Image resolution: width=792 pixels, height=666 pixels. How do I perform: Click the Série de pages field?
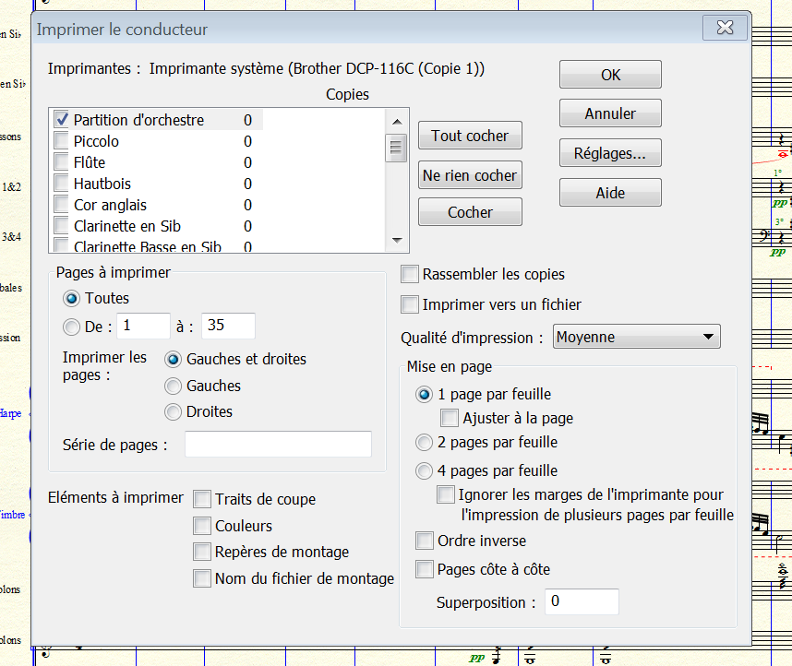tap(278, 445)
